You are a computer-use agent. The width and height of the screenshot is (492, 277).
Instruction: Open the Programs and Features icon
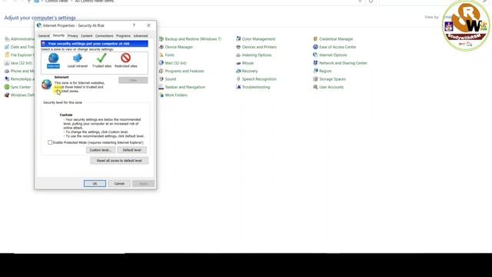click(161, 71)
